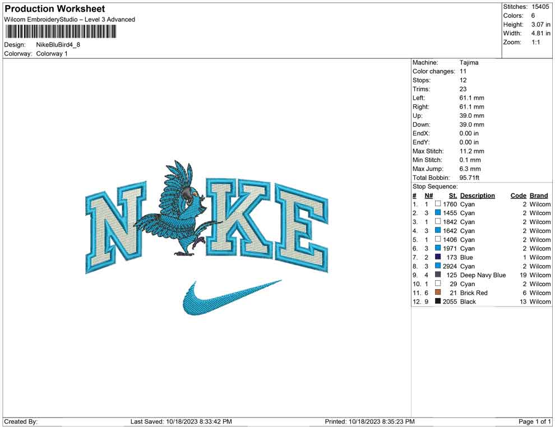Click the Color changes value 11
The height and width of the screenshot is (427, 555).
[463, 72]
